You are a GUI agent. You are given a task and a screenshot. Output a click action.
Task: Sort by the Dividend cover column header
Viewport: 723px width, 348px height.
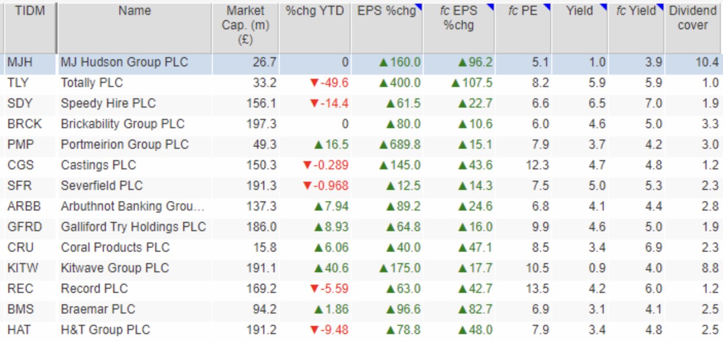692,18
